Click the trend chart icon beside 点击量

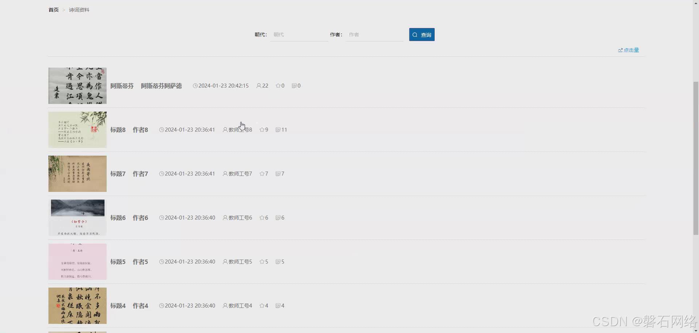tap(620, 50)
